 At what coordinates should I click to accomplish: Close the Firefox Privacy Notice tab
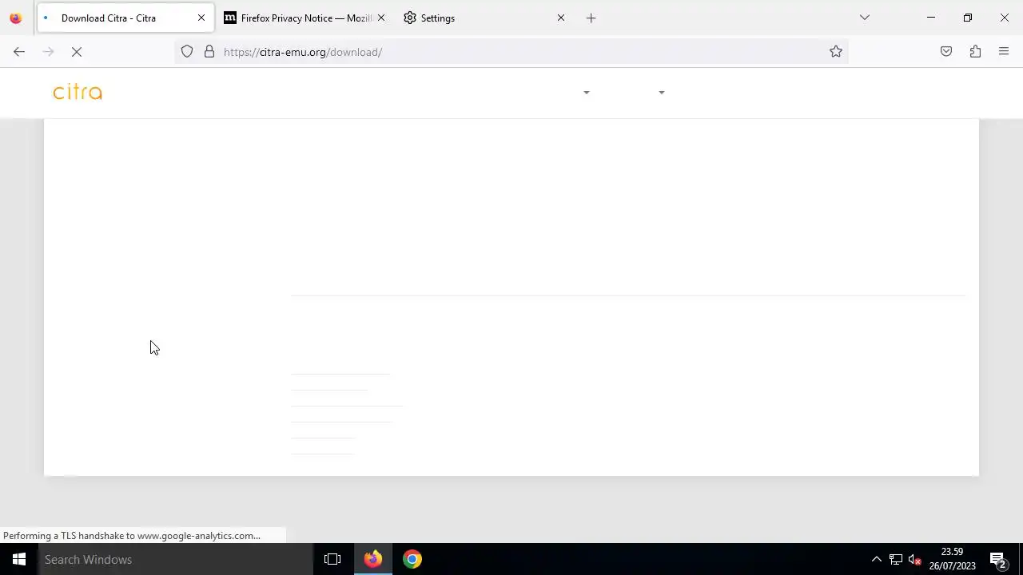381,18
